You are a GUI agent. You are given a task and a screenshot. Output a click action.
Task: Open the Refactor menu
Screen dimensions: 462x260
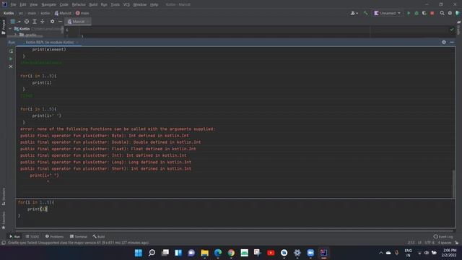tap(79, 5)
